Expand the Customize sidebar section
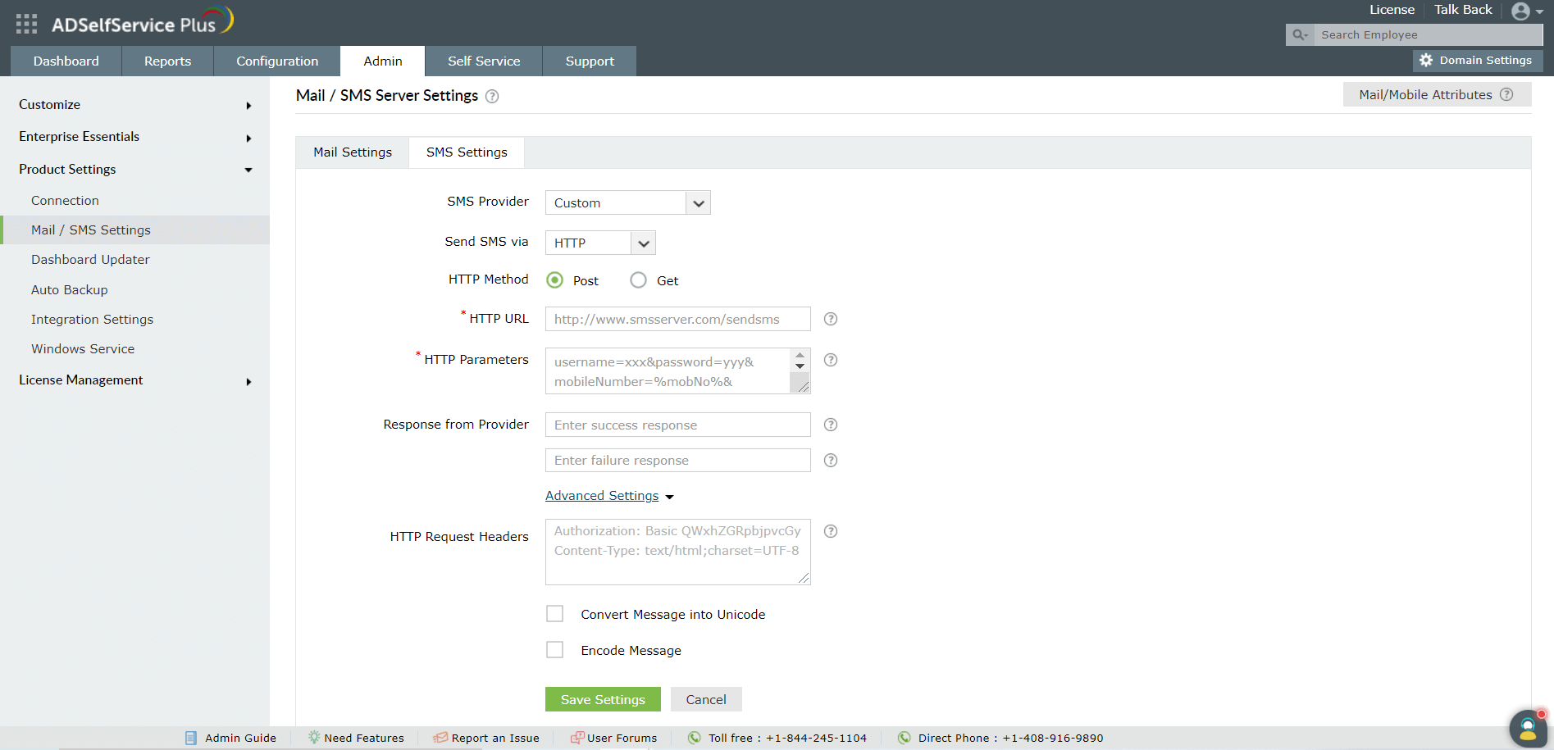This screenshot has height=750, width=1554. coord(134,105)
